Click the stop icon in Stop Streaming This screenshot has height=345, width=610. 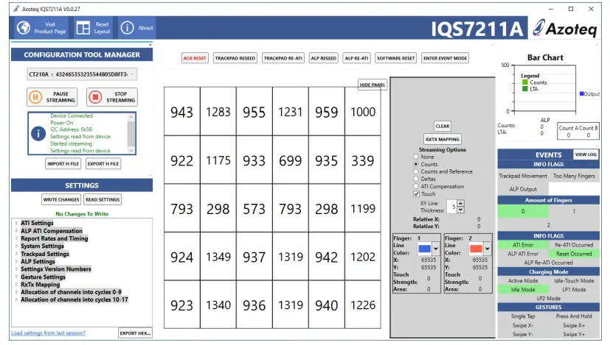coord(95,97)
